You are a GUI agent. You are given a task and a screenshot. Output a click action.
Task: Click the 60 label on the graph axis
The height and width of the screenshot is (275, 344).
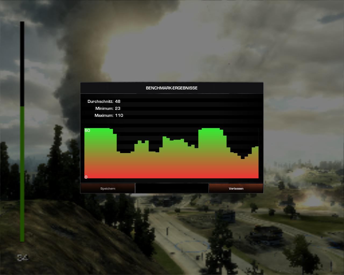tap(87, 131)
